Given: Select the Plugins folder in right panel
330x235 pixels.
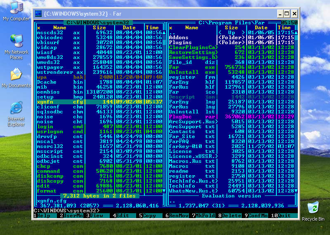Looking at the screenshot, I should point(231,42).
